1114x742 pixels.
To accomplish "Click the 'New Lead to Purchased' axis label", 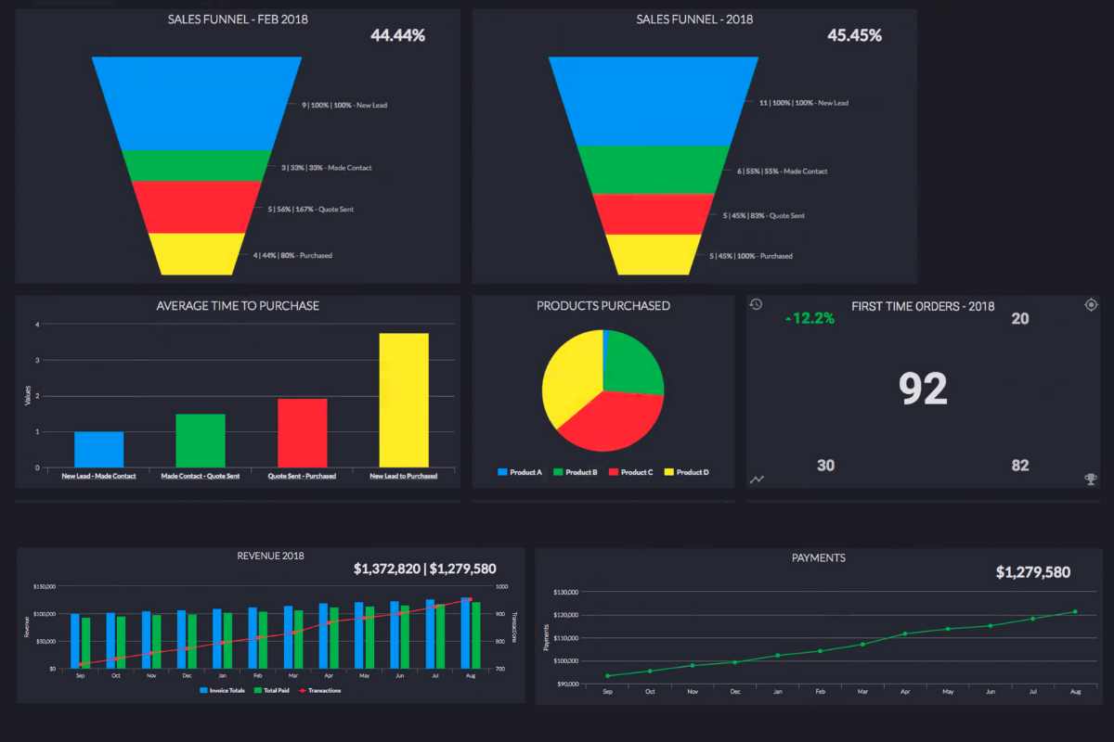I will pyautogui.click(x=404, y=476).
